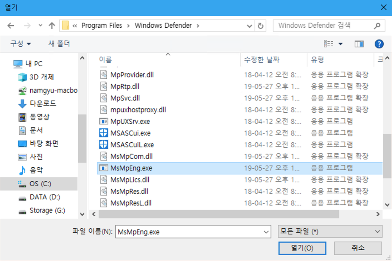Expand the arrow after Program Files breadcrumb
The image size is (392, 261).
pos(128,26)
